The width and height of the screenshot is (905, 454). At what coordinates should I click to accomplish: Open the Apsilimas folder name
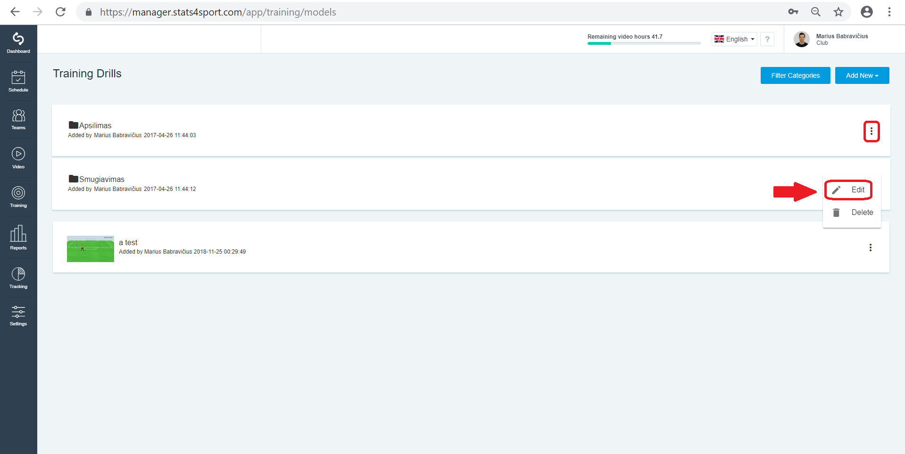tap(95, 125)
